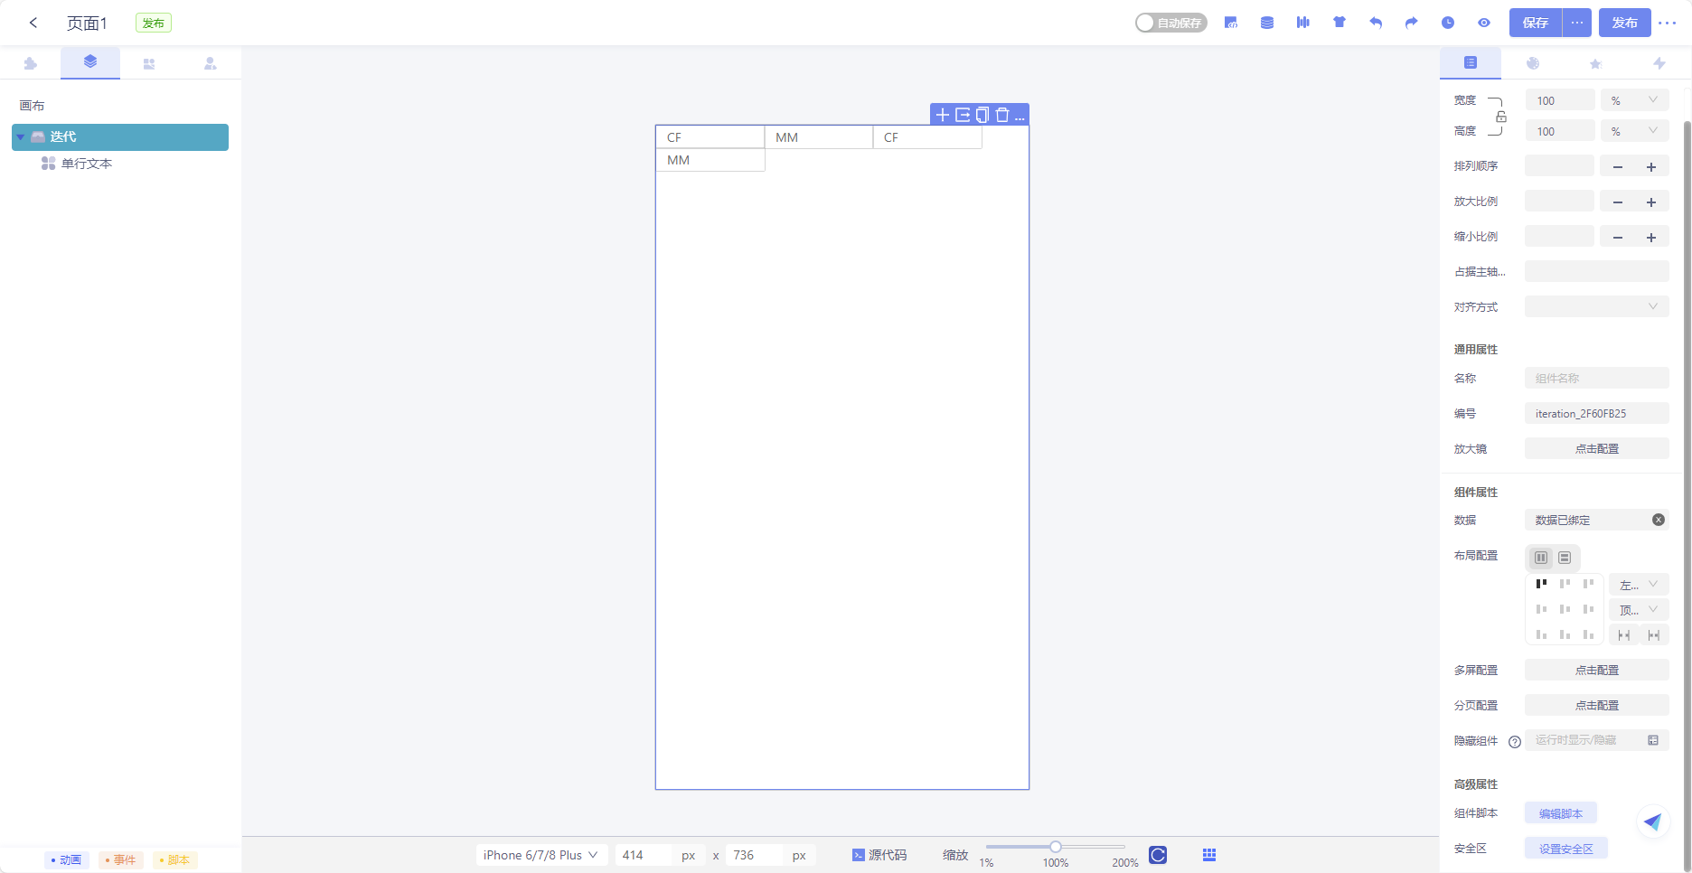
Task: Open the lightning events tab in right panel
Action: [1659, 63]
